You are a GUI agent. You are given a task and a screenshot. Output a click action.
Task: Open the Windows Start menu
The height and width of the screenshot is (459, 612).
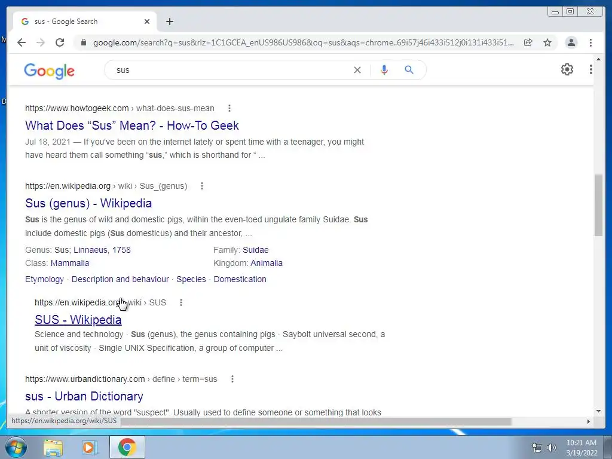16,447
